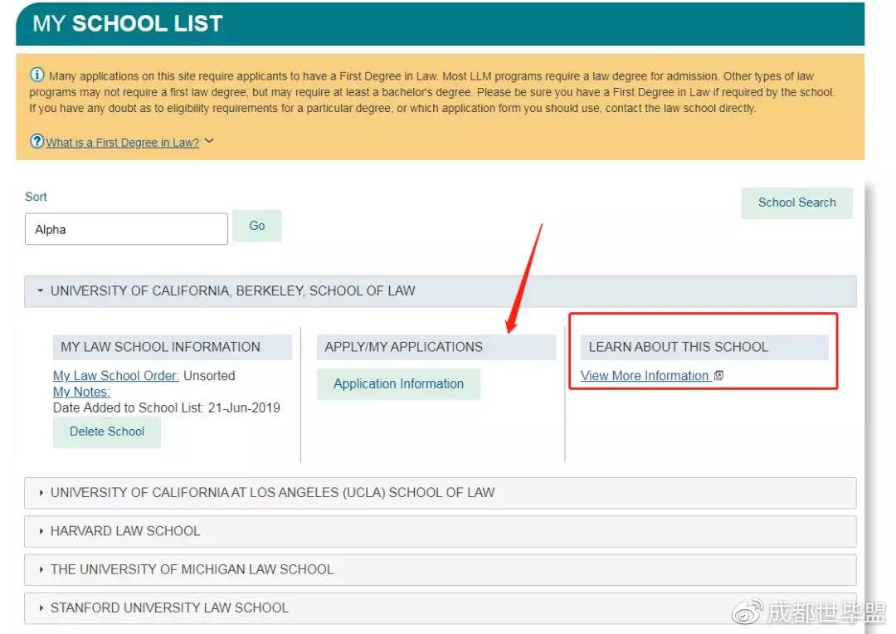The width and height of the screenshot is (896, 634).
Task: Click the question mark help icon
Action: point(37,140)
